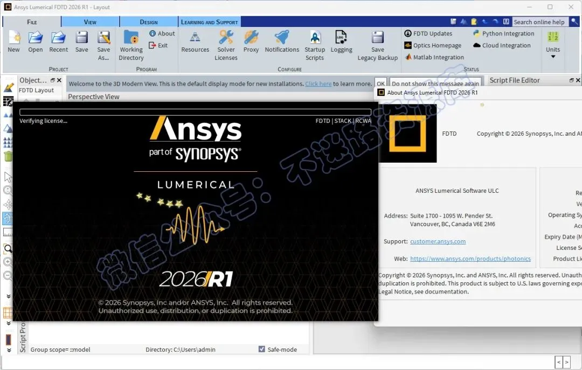
Task: Configure Proxy settings
Action: click(x=251, y=41)
